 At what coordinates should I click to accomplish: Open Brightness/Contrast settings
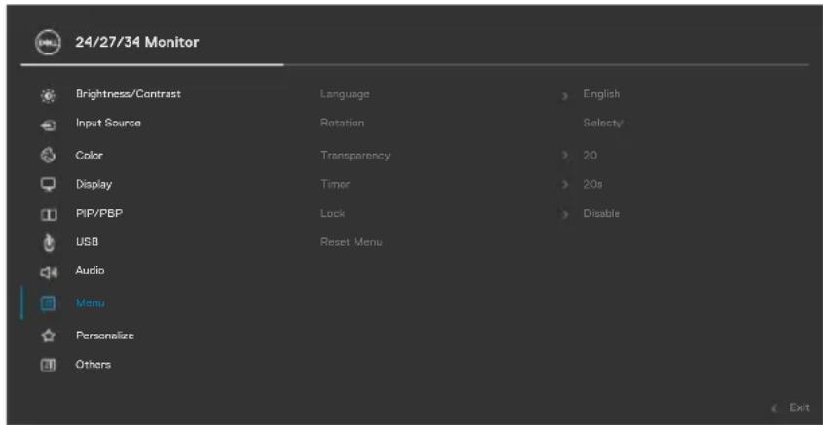128,94
